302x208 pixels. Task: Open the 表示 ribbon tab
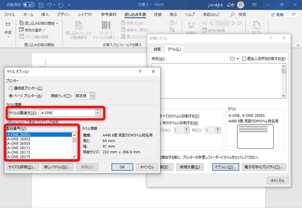173,15
